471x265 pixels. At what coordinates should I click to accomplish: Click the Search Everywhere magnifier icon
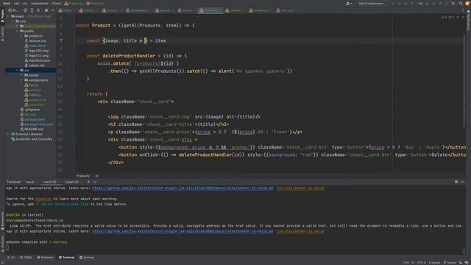(x=461, y=4)
